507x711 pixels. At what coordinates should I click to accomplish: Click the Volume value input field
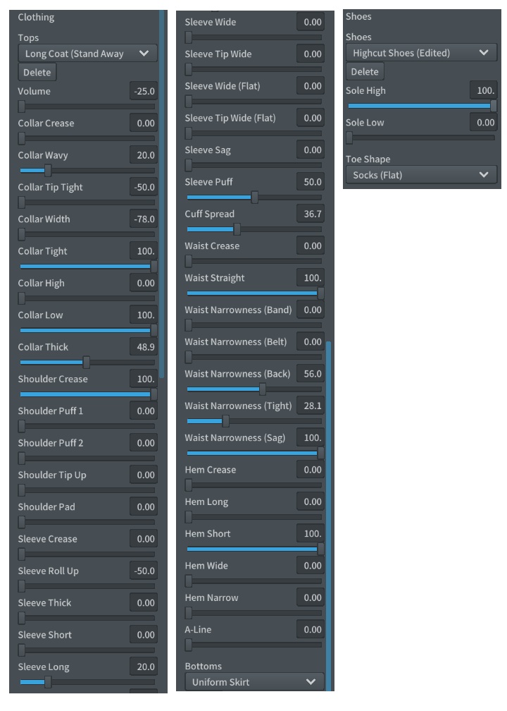[x=144, y=91]
